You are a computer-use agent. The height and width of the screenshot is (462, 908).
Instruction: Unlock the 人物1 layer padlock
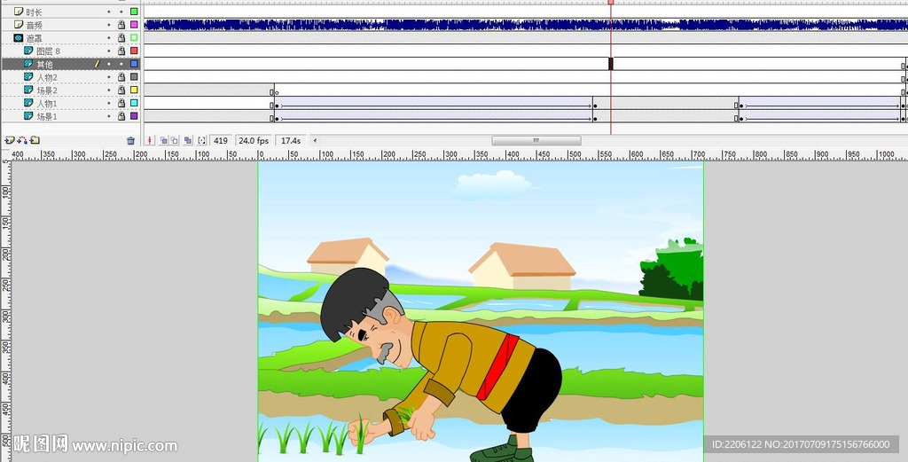coord(121,103)
